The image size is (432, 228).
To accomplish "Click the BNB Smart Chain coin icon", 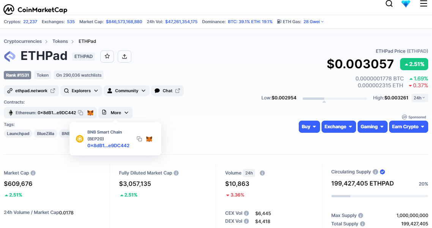I will coord(80,139).
